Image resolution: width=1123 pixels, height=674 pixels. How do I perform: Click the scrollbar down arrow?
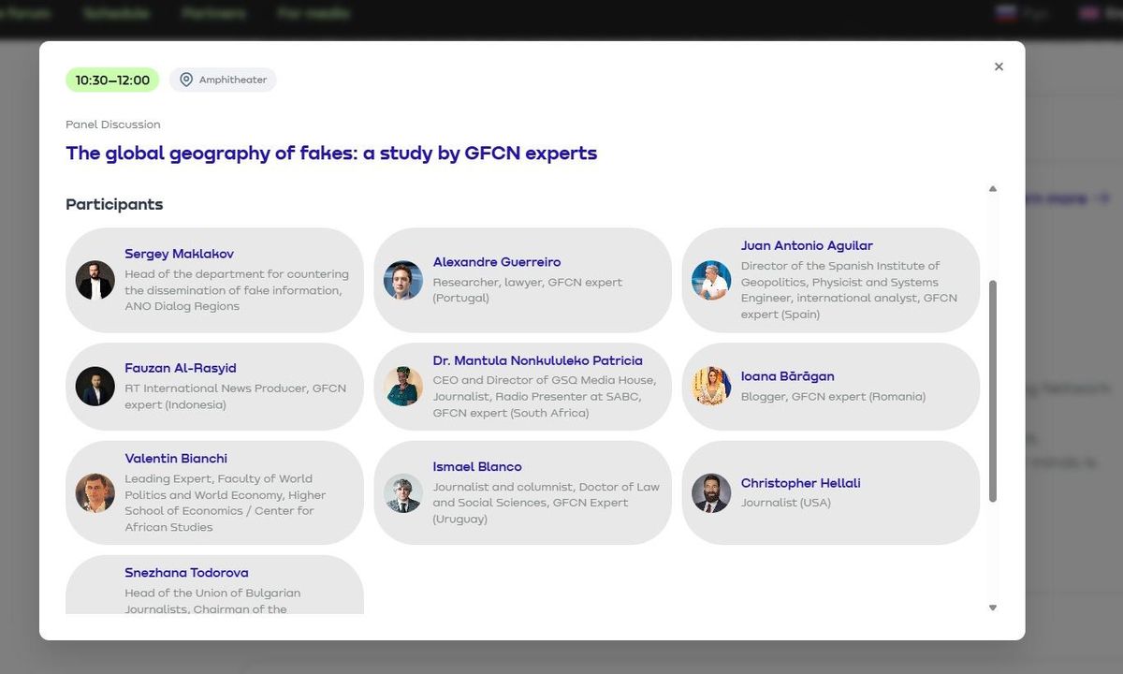993,608
